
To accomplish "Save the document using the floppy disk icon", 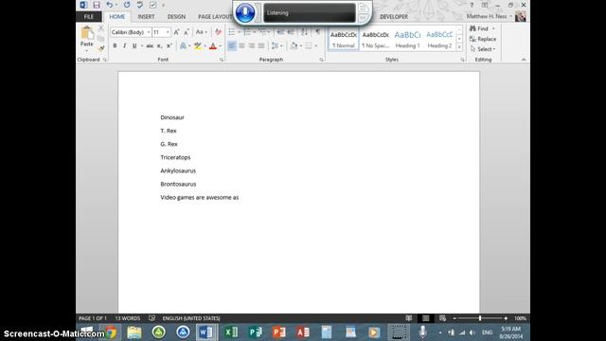I will (97, 5).
